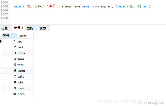
Task: Click the 序号 cell with value 6
Action: [x=10, y=71]
